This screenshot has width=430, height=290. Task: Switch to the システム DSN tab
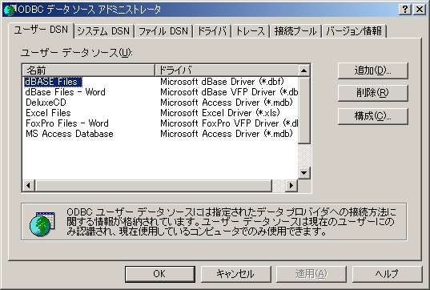click(x=103, y=31)
